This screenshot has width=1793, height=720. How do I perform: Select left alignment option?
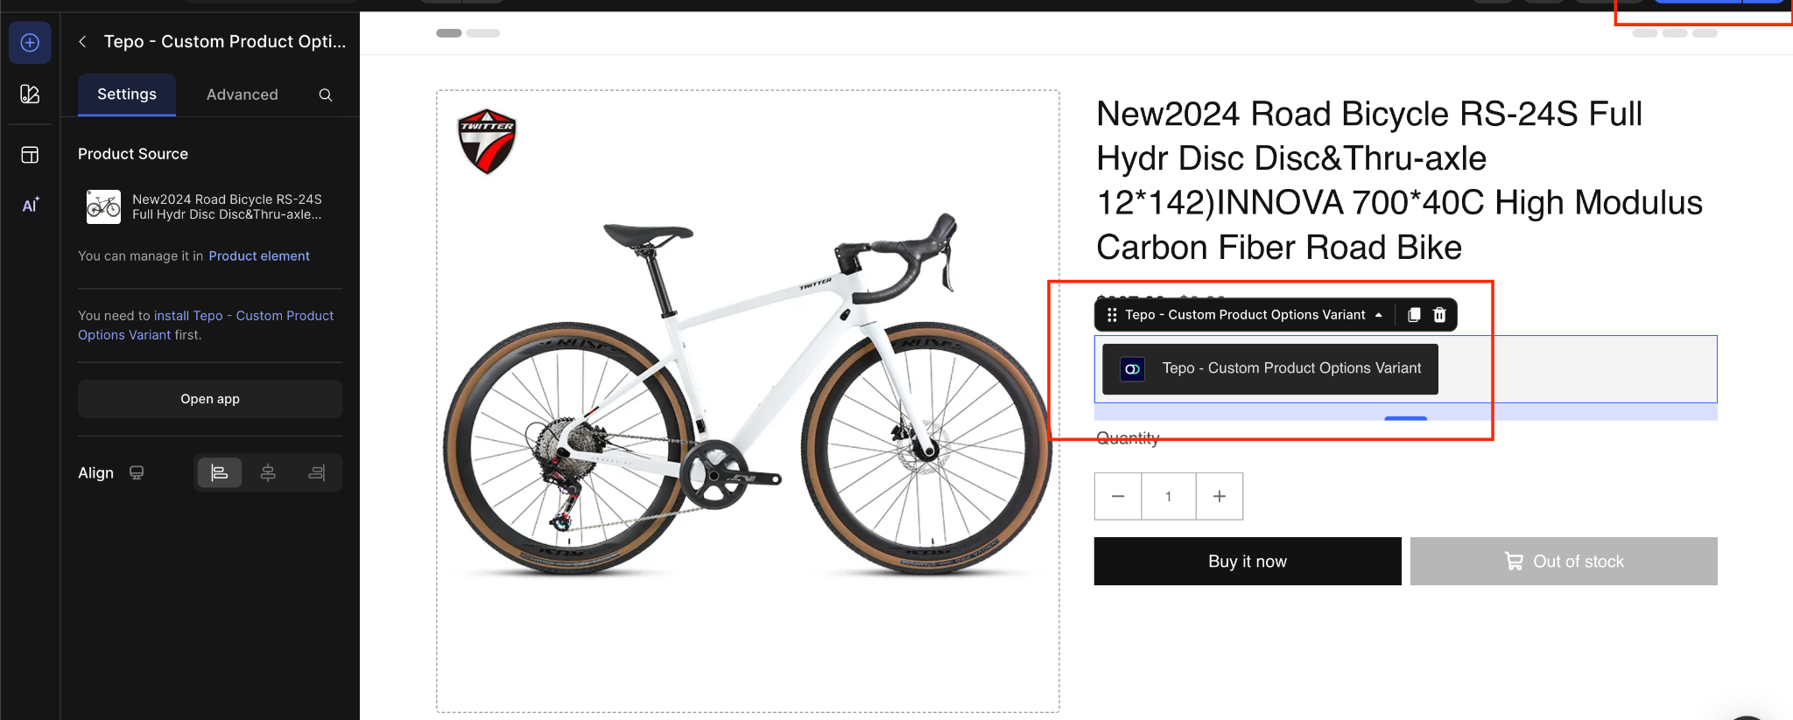(x=219, y=472)
